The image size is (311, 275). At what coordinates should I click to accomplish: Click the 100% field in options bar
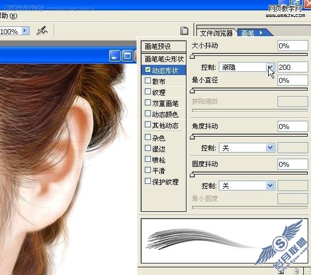pos(10,31)
